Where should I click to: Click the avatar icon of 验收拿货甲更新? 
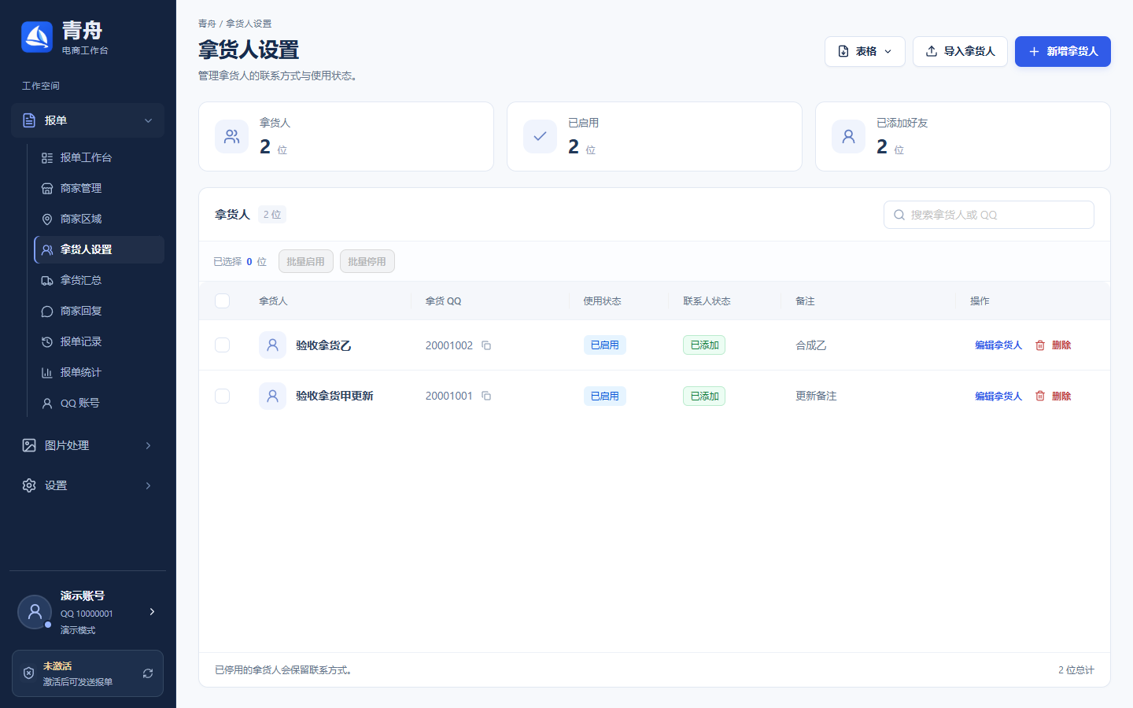click(272, 396)
